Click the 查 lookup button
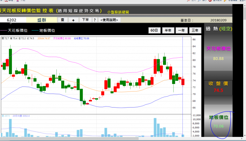The width and height of the screenshot is (246, 141). 63,20
